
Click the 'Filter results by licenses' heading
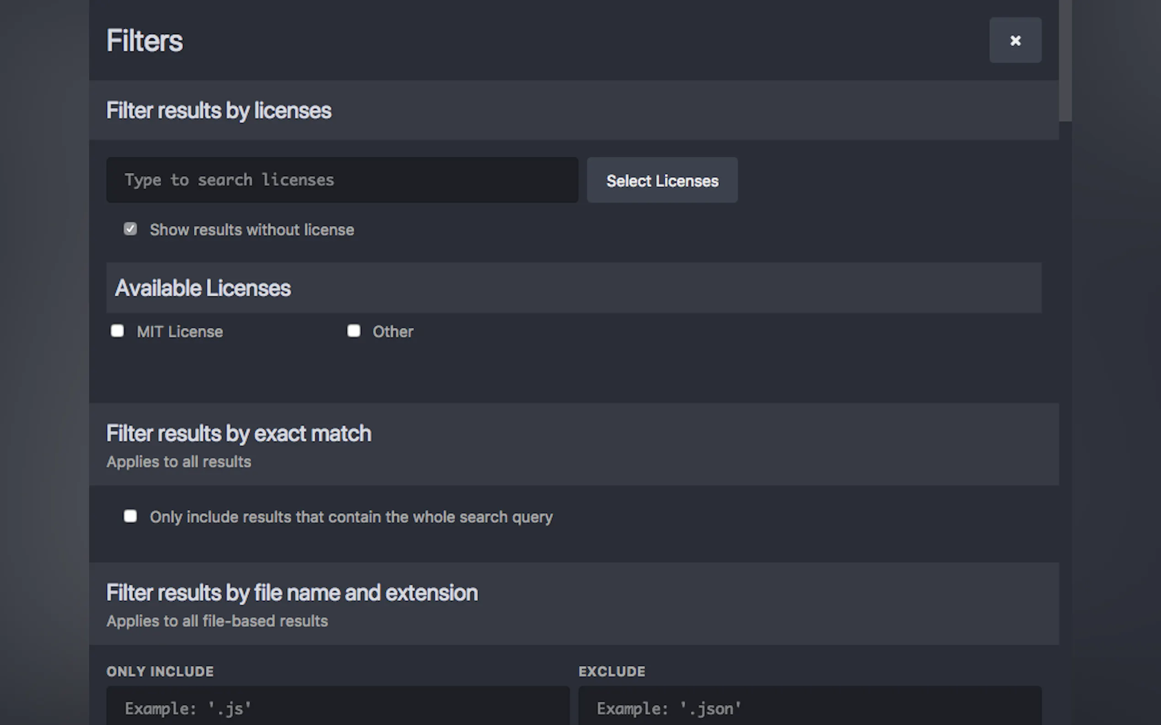218,111
